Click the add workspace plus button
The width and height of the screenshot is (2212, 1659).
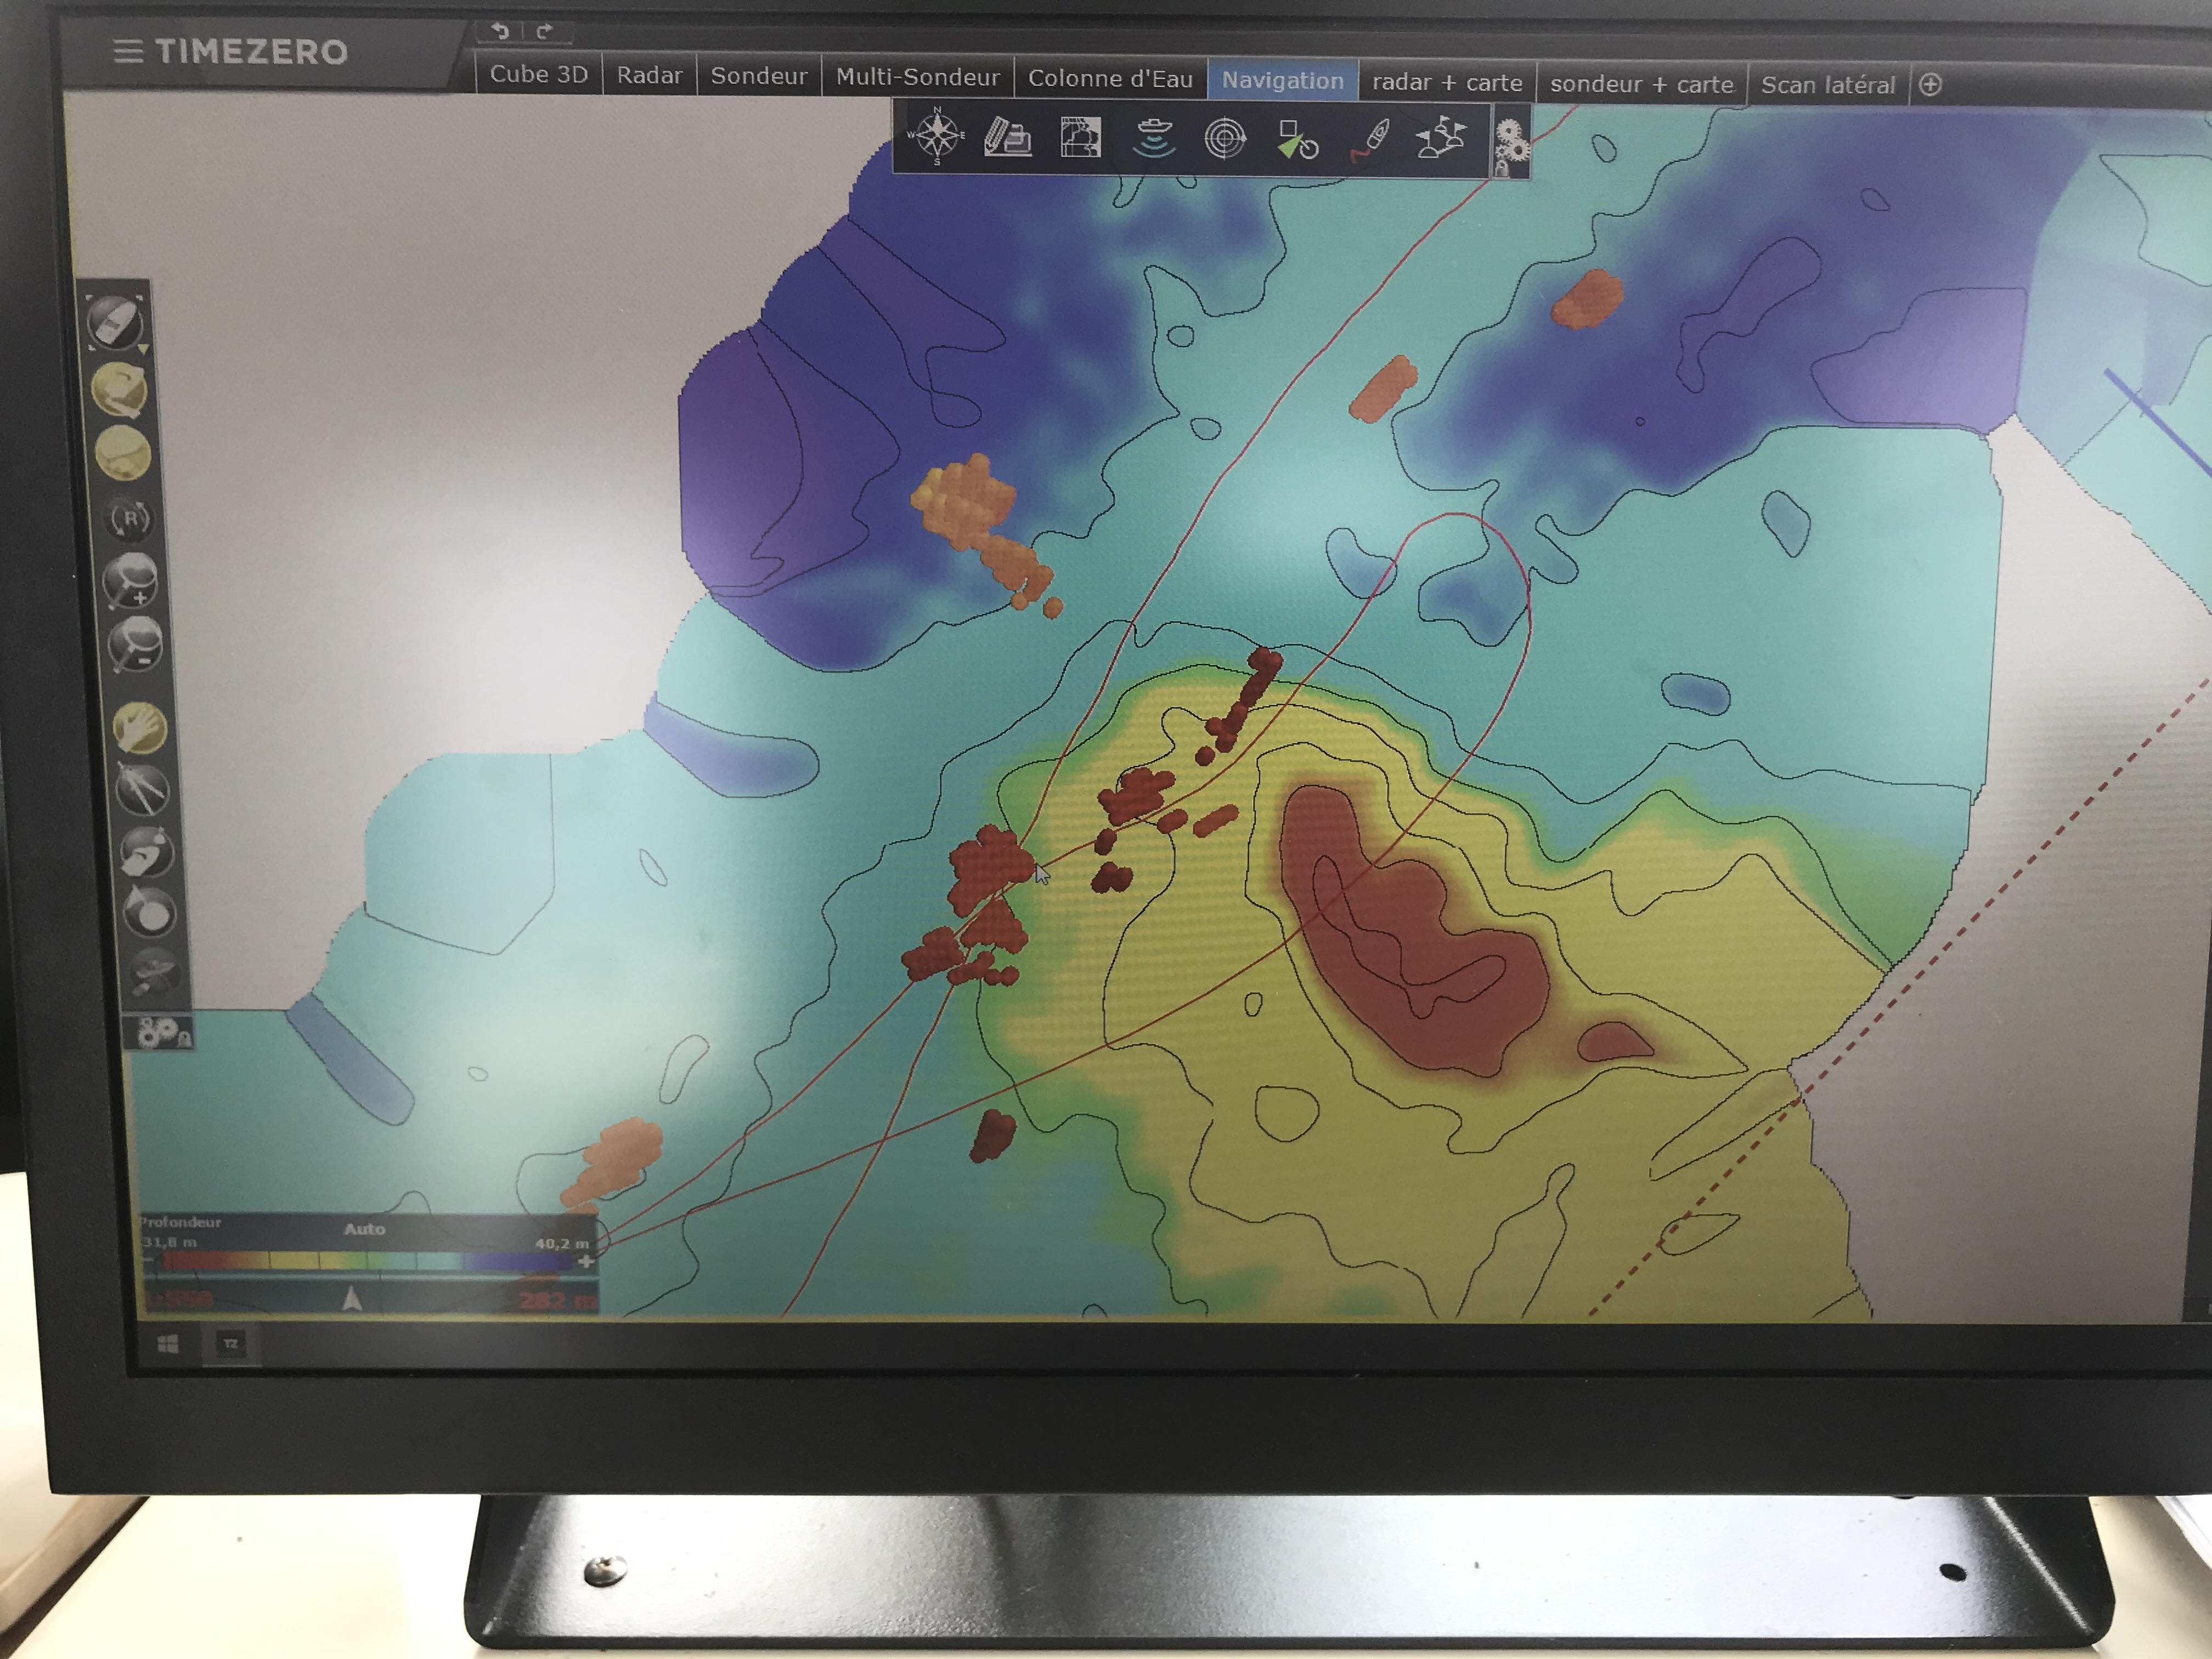tap(1930, 85)
